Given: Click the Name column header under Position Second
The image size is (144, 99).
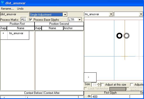Looking at the screenshot, I should pyautogui.click(x=52, y=28).
